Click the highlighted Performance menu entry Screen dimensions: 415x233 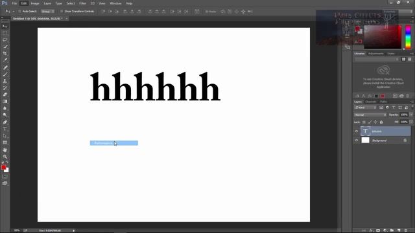pyautogui.click(x=114, y=143)
